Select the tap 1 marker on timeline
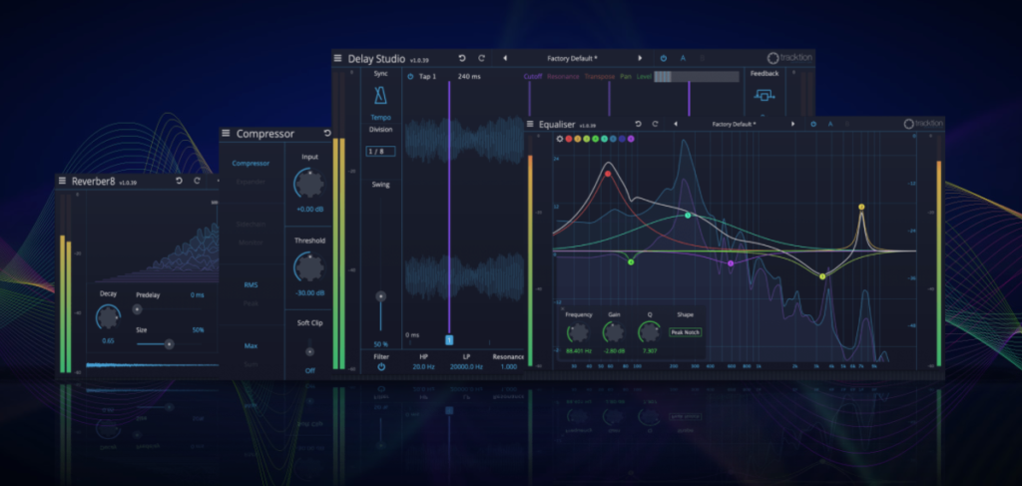Screen dimensions: 1022x486 click(449, 340)
